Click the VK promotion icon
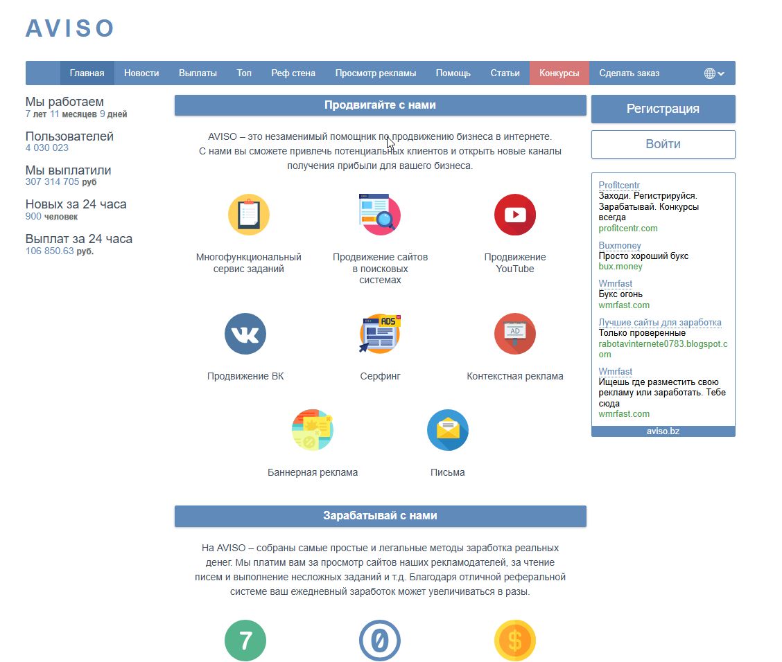 coord(245,334)
